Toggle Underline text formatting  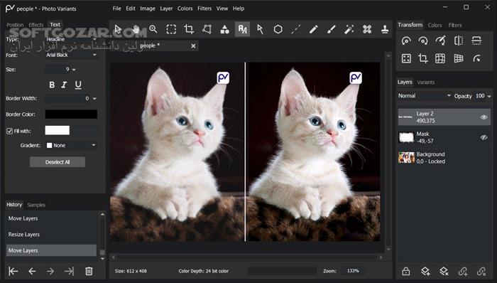pyautogui.click(x=78, y=85)
